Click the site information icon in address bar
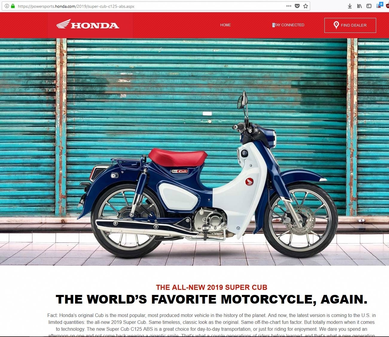Image resolution: width=389 pixels, height=337 pixels. tap(7, 6)
